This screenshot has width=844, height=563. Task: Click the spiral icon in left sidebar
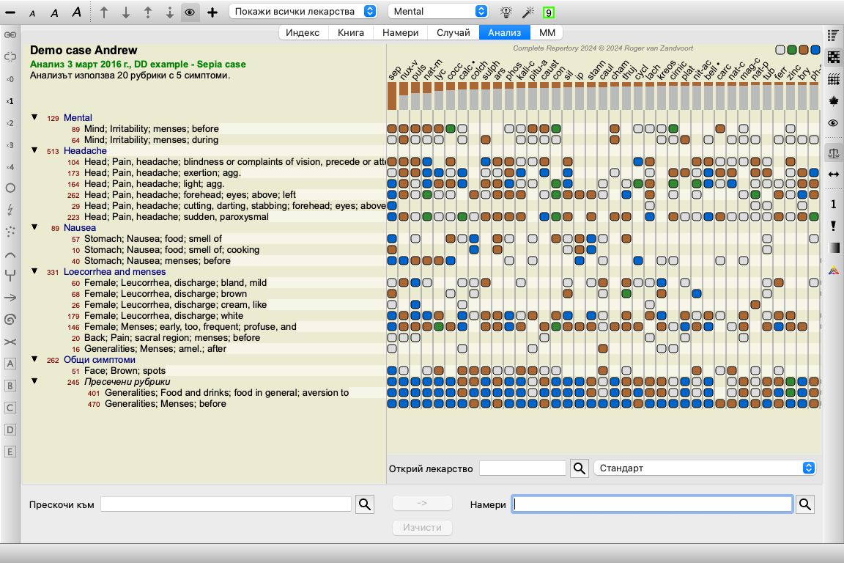click(x=10, y=319)
